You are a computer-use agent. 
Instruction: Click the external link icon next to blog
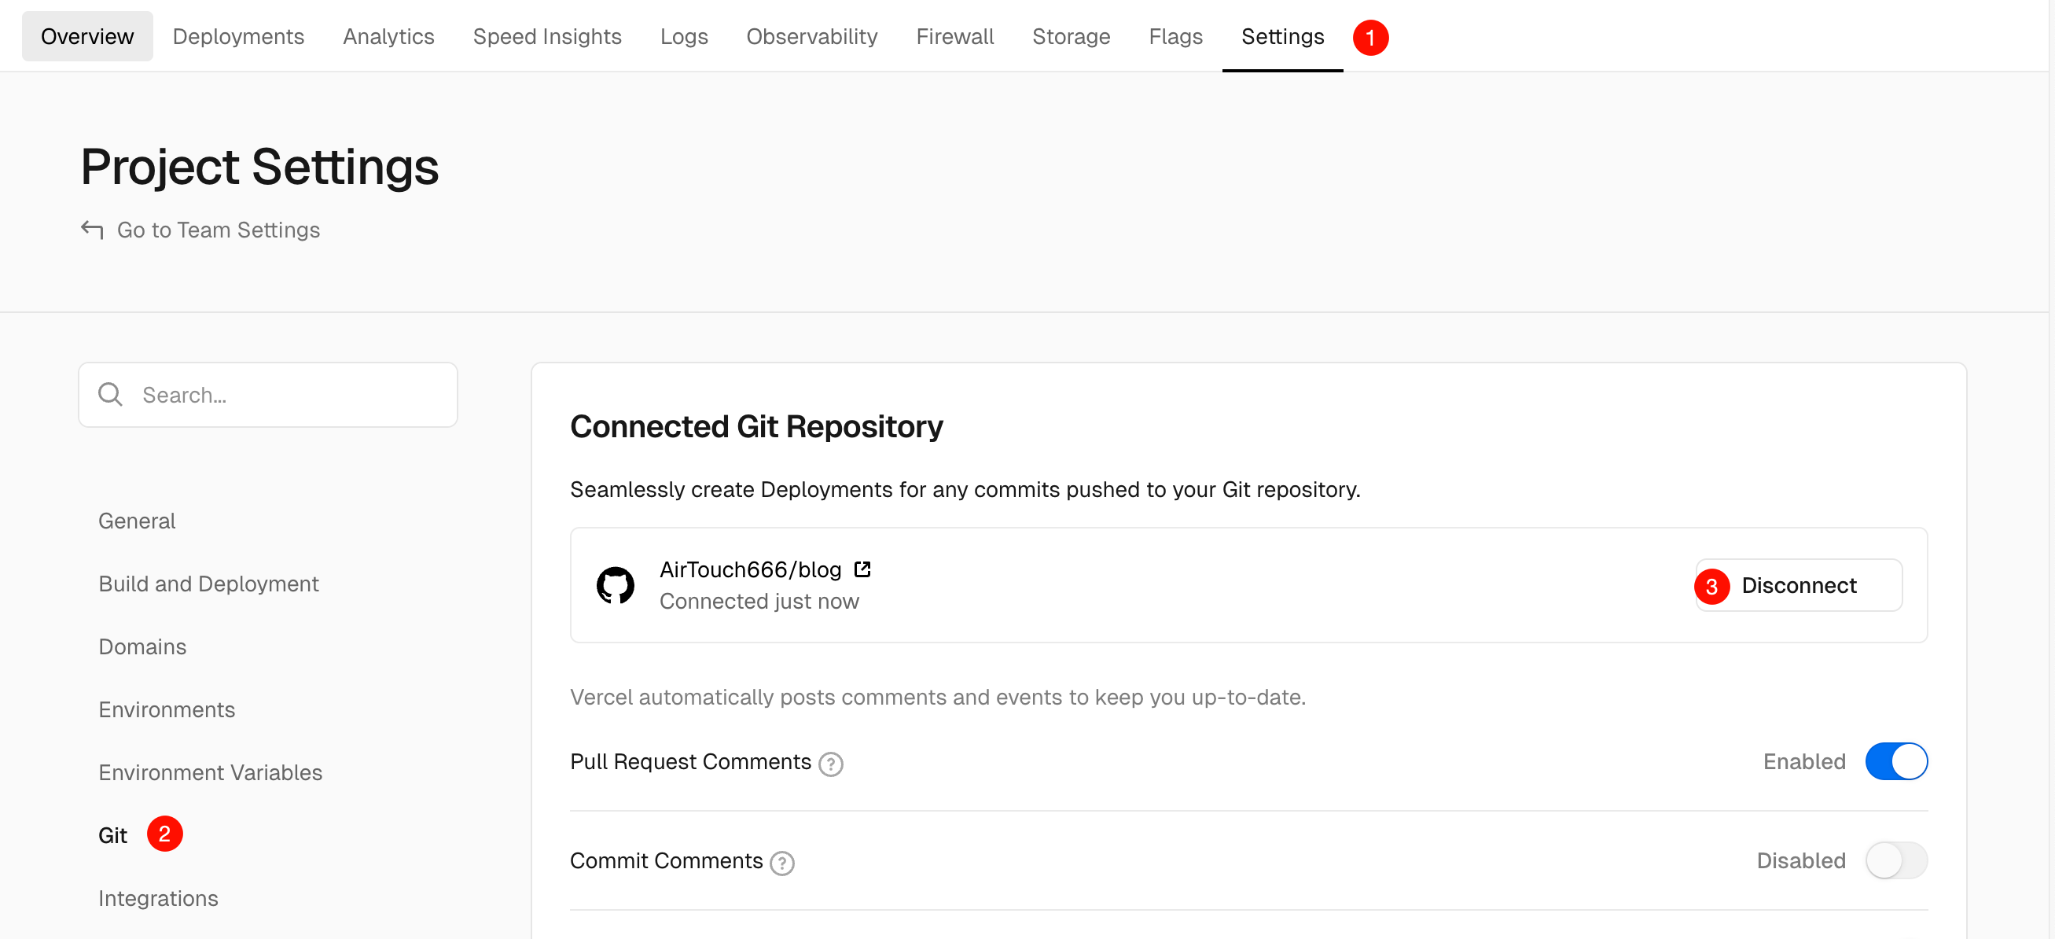click(x=862, y=569)
